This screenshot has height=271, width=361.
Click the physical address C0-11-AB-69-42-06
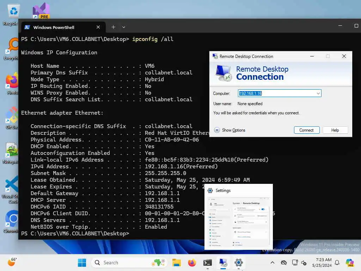tap(172, 140)
